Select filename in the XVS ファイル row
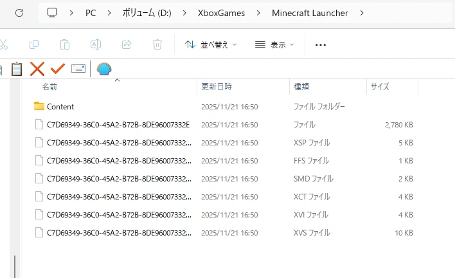The width and height of the screenshot is (455, 278). [119, 233]
